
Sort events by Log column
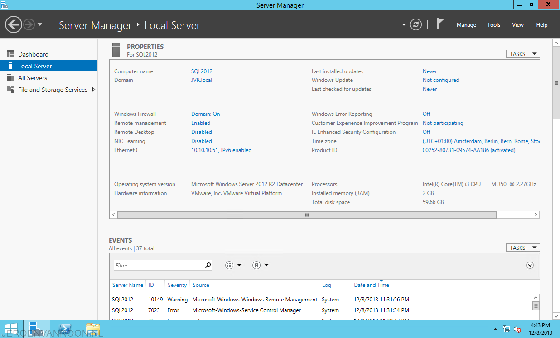point(327,285)
